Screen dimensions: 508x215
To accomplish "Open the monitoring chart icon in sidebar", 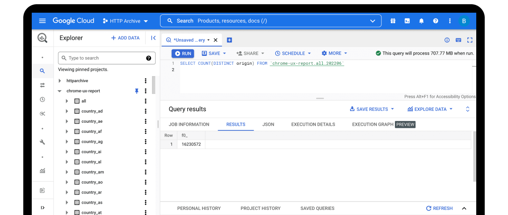I will tap(42, 171).
